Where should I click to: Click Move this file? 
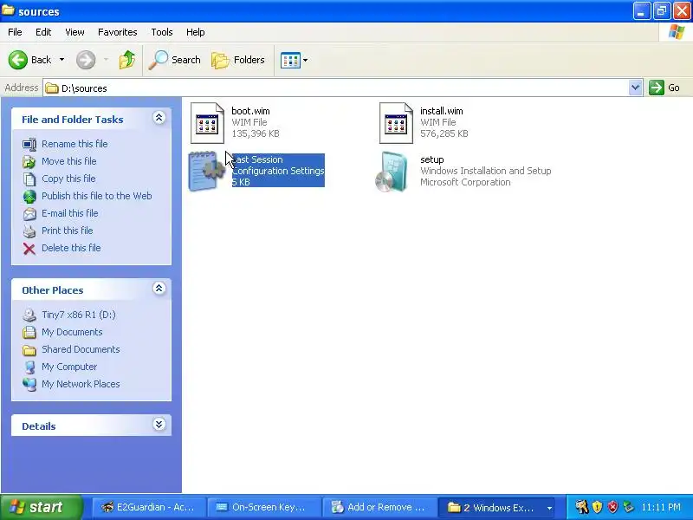(x=69, y=161)
